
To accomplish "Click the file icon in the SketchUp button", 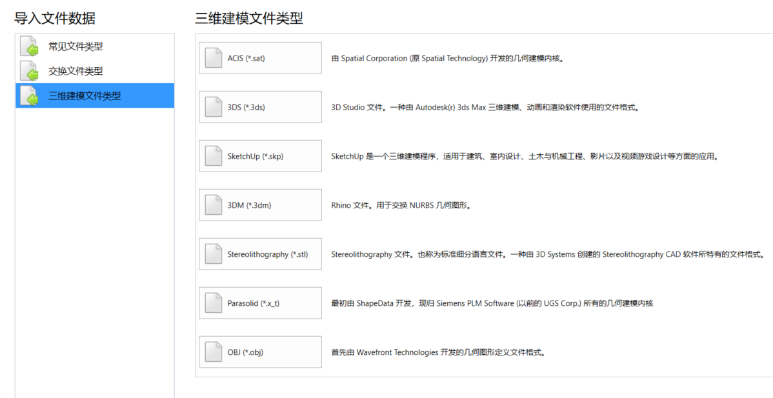I will point(213,156).
